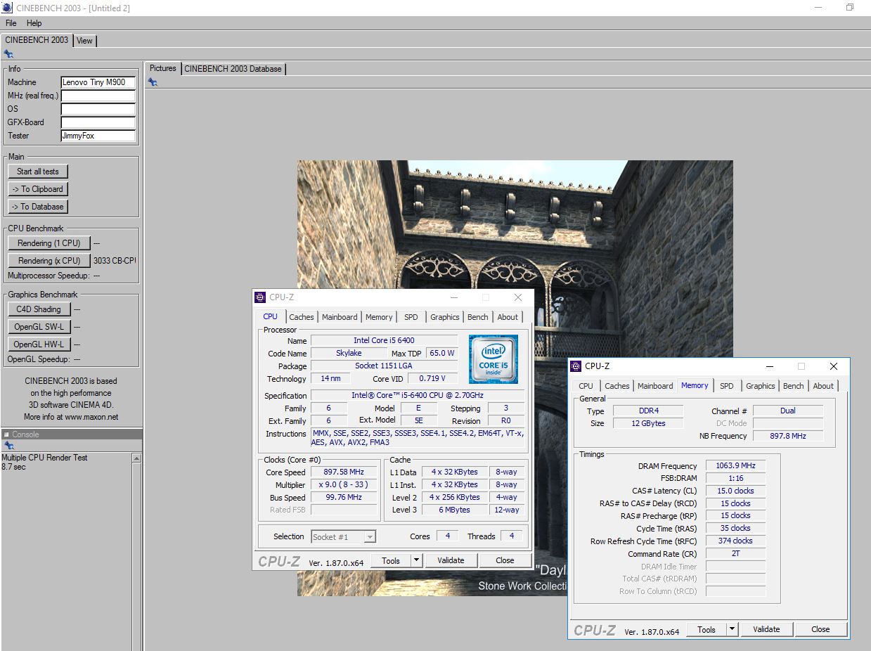Click the Tester input field
The width and height of the screenshot is (871, 651).
pyautogui.click(x=98, y=136)
